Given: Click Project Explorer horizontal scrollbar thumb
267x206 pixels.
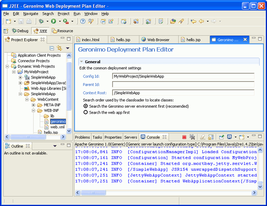Looking at the screenshot, I should coord(28,137).
